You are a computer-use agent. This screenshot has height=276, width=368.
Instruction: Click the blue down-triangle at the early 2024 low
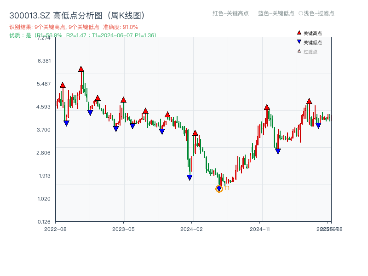[190, 177]
